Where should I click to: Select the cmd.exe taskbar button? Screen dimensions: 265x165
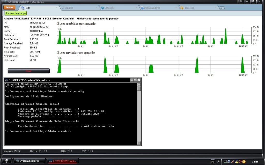click(62, 161)
